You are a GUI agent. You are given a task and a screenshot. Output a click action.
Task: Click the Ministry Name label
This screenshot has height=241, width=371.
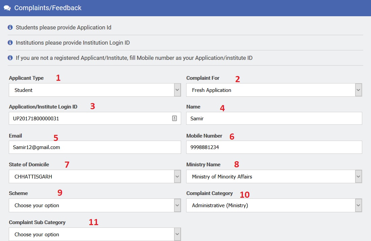(x=203, y=165)
